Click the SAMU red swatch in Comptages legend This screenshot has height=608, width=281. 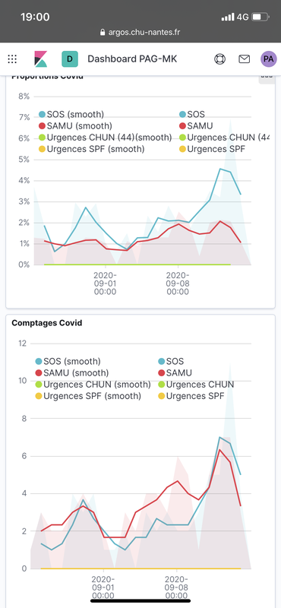click(x=162, y=373)
